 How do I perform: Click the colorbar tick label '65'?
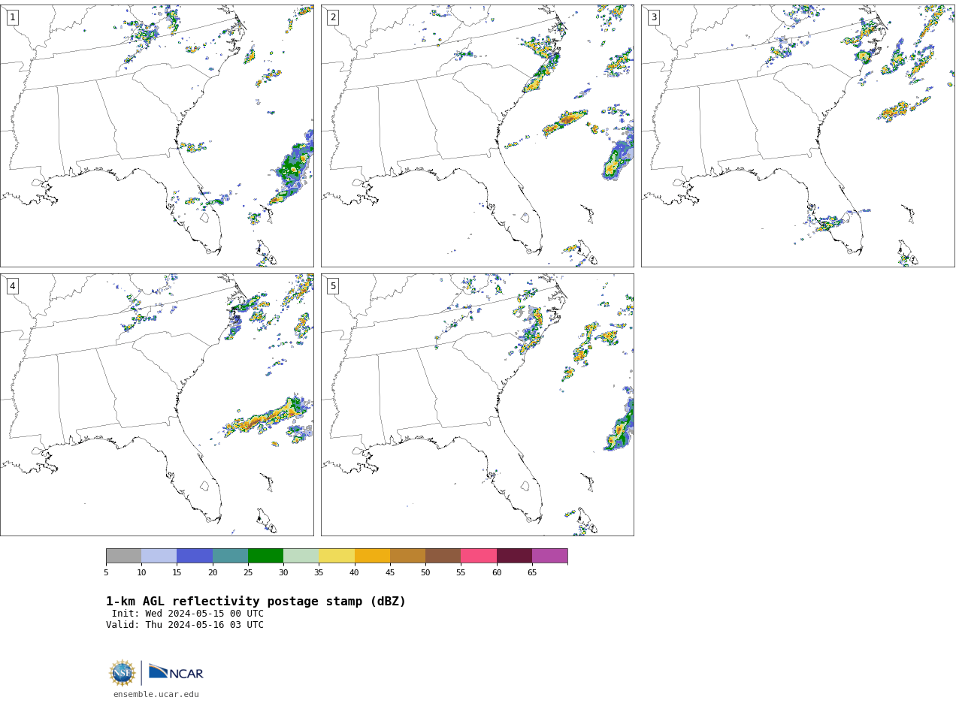[532, 573]
